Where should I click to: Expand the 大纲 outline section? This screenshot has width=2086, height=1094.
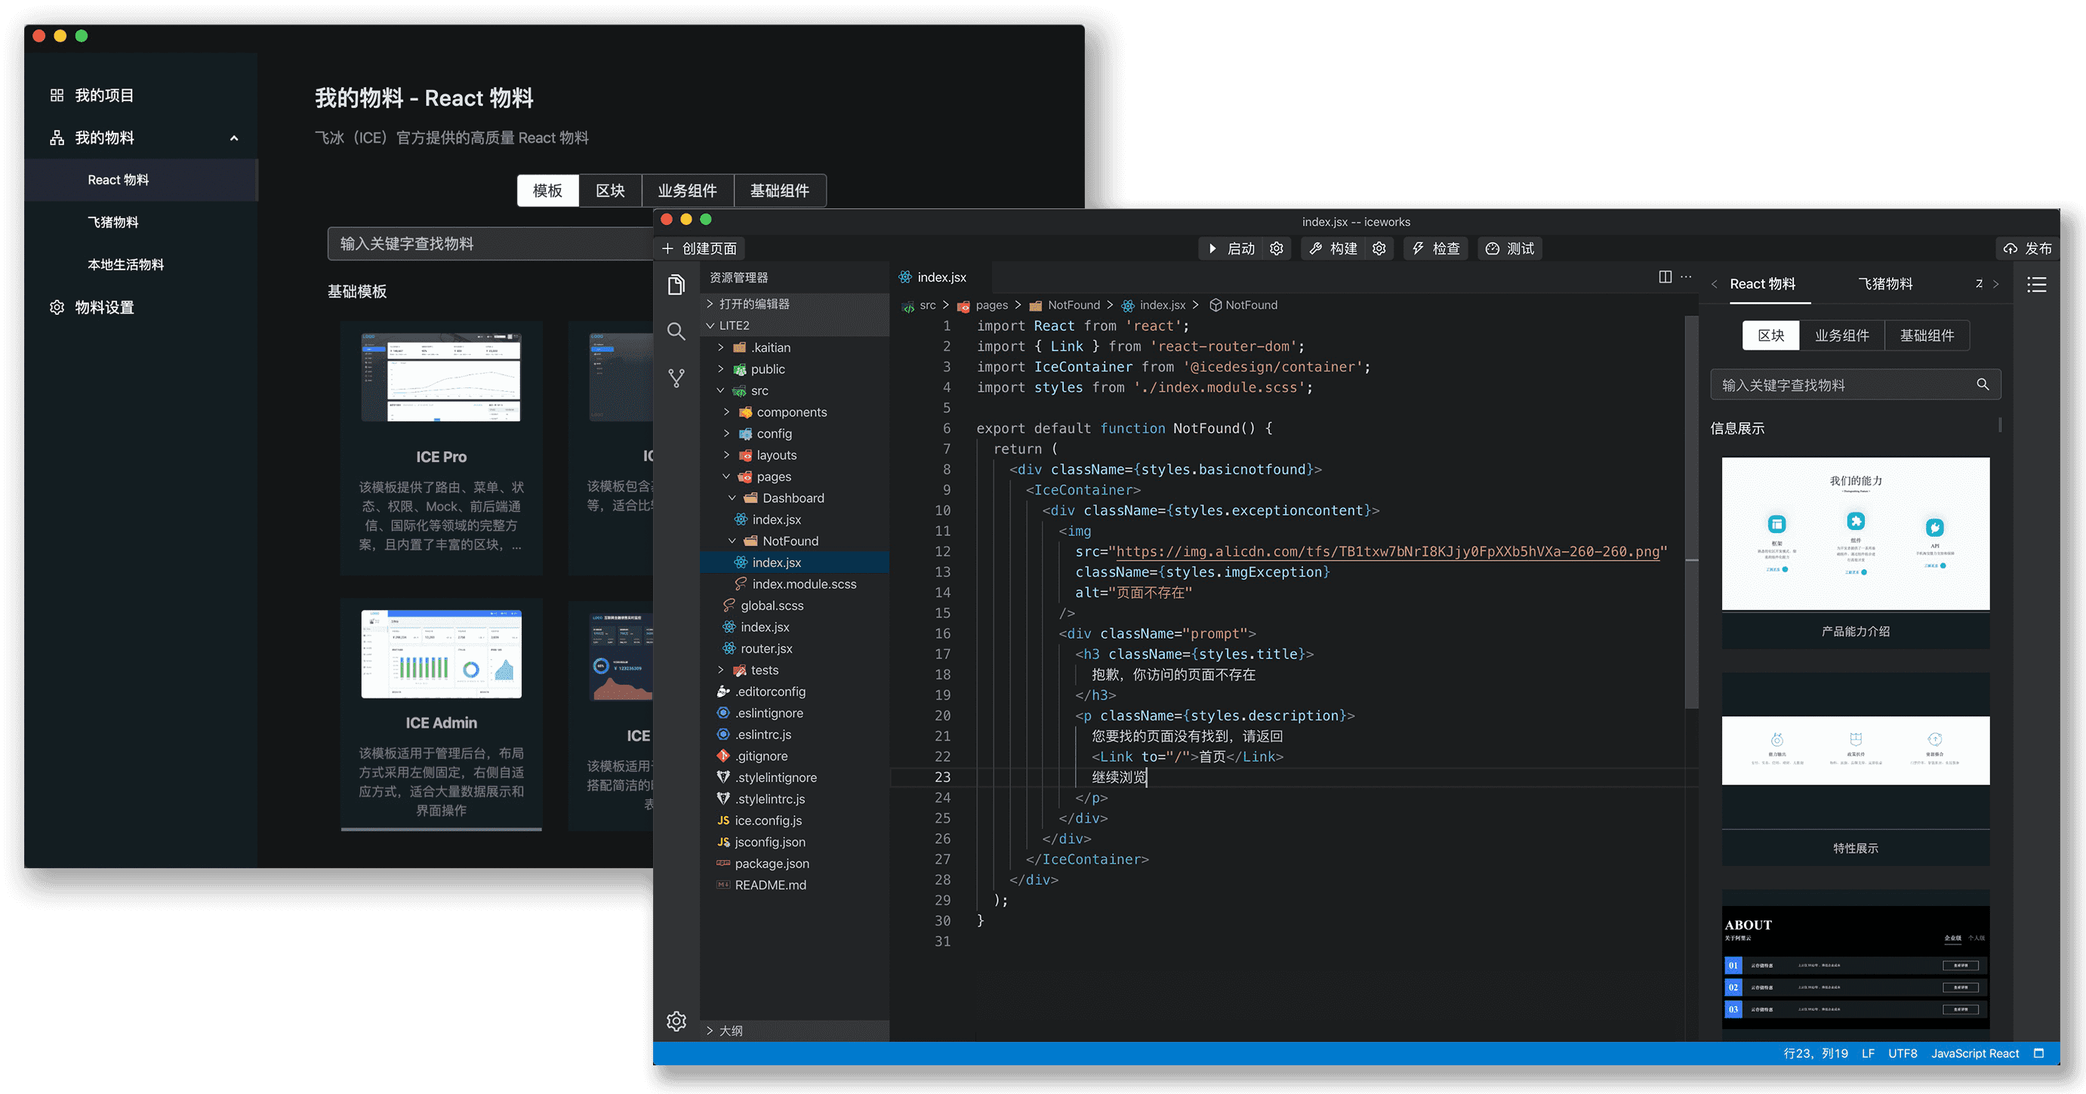tap(794, 1031)
